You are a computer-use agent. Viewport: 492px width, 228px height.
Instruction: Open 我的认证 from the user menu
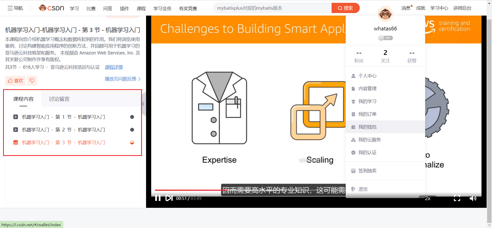click(x=385, y=153)
